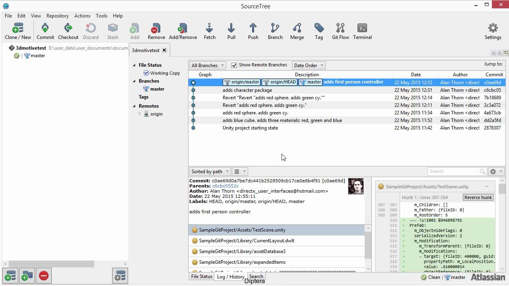Open the Repository menu
Image resolution: width=509 pixels, height=286 pixels.
58,16
